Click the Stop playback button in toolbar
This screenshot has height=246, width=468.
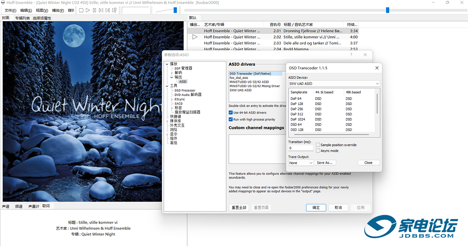tap(81, 10)
